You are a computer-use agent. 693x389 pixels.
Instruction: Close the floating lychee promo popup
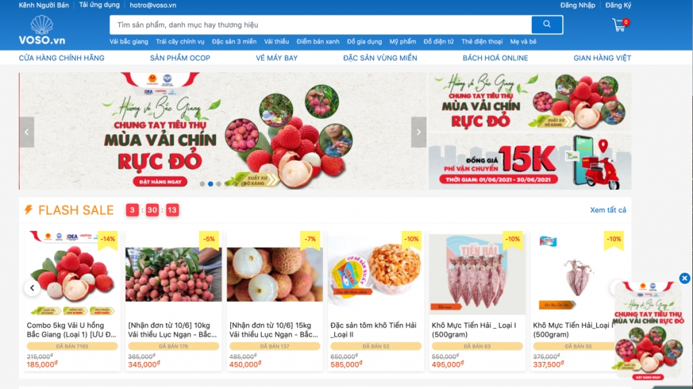[x=685, y=278]
